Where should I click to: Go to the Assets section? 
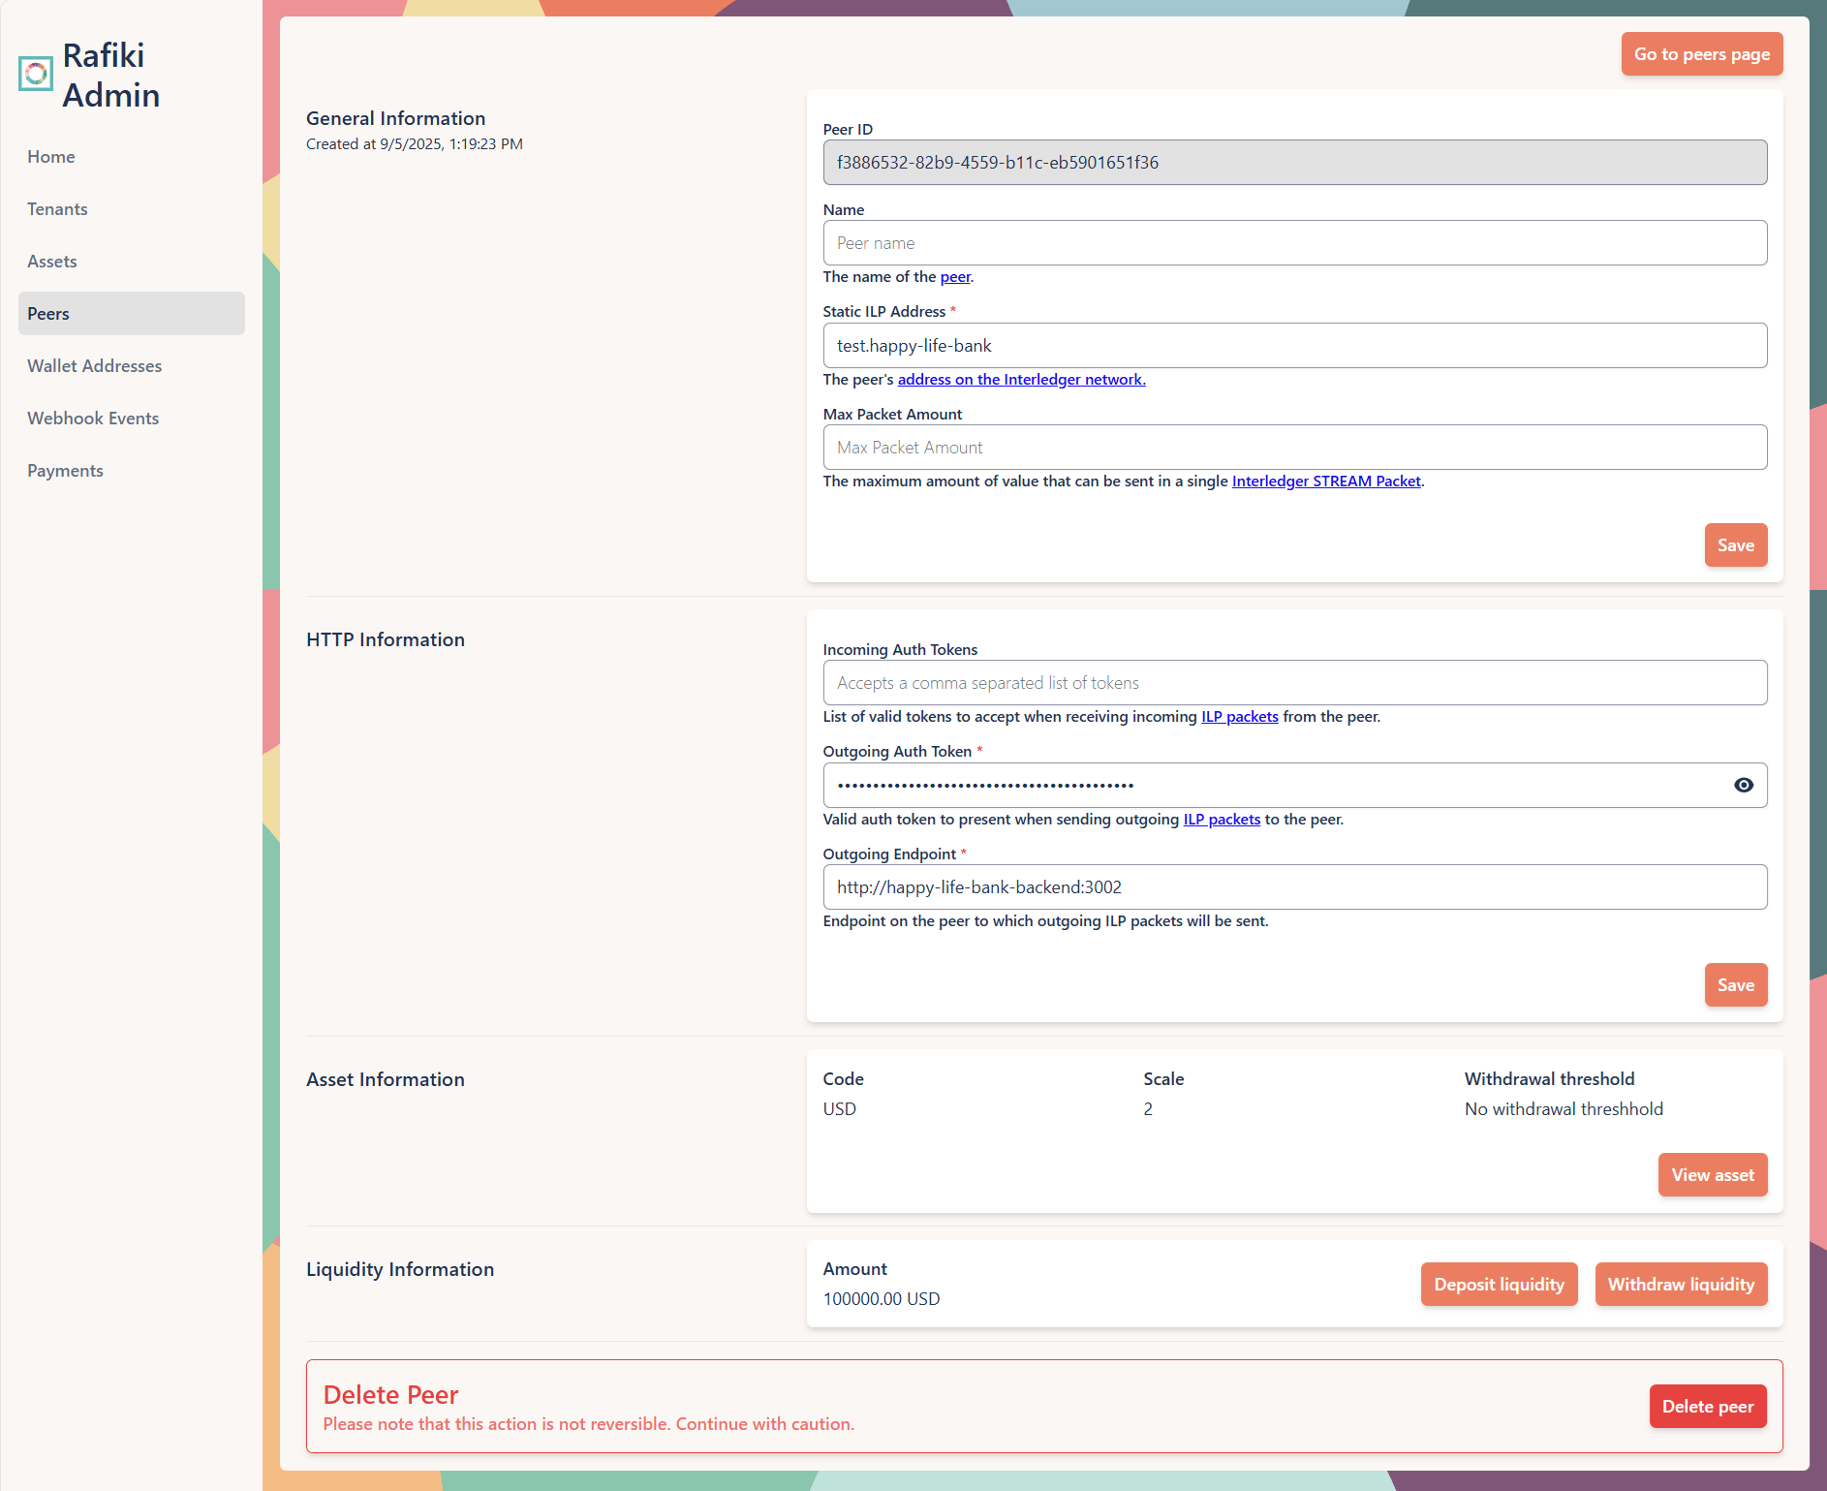point(52,261)
